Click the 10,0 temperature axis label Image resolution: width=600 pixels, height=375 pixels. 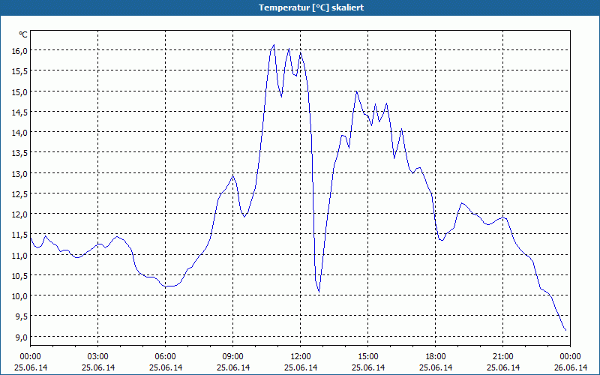coord(19,296)
